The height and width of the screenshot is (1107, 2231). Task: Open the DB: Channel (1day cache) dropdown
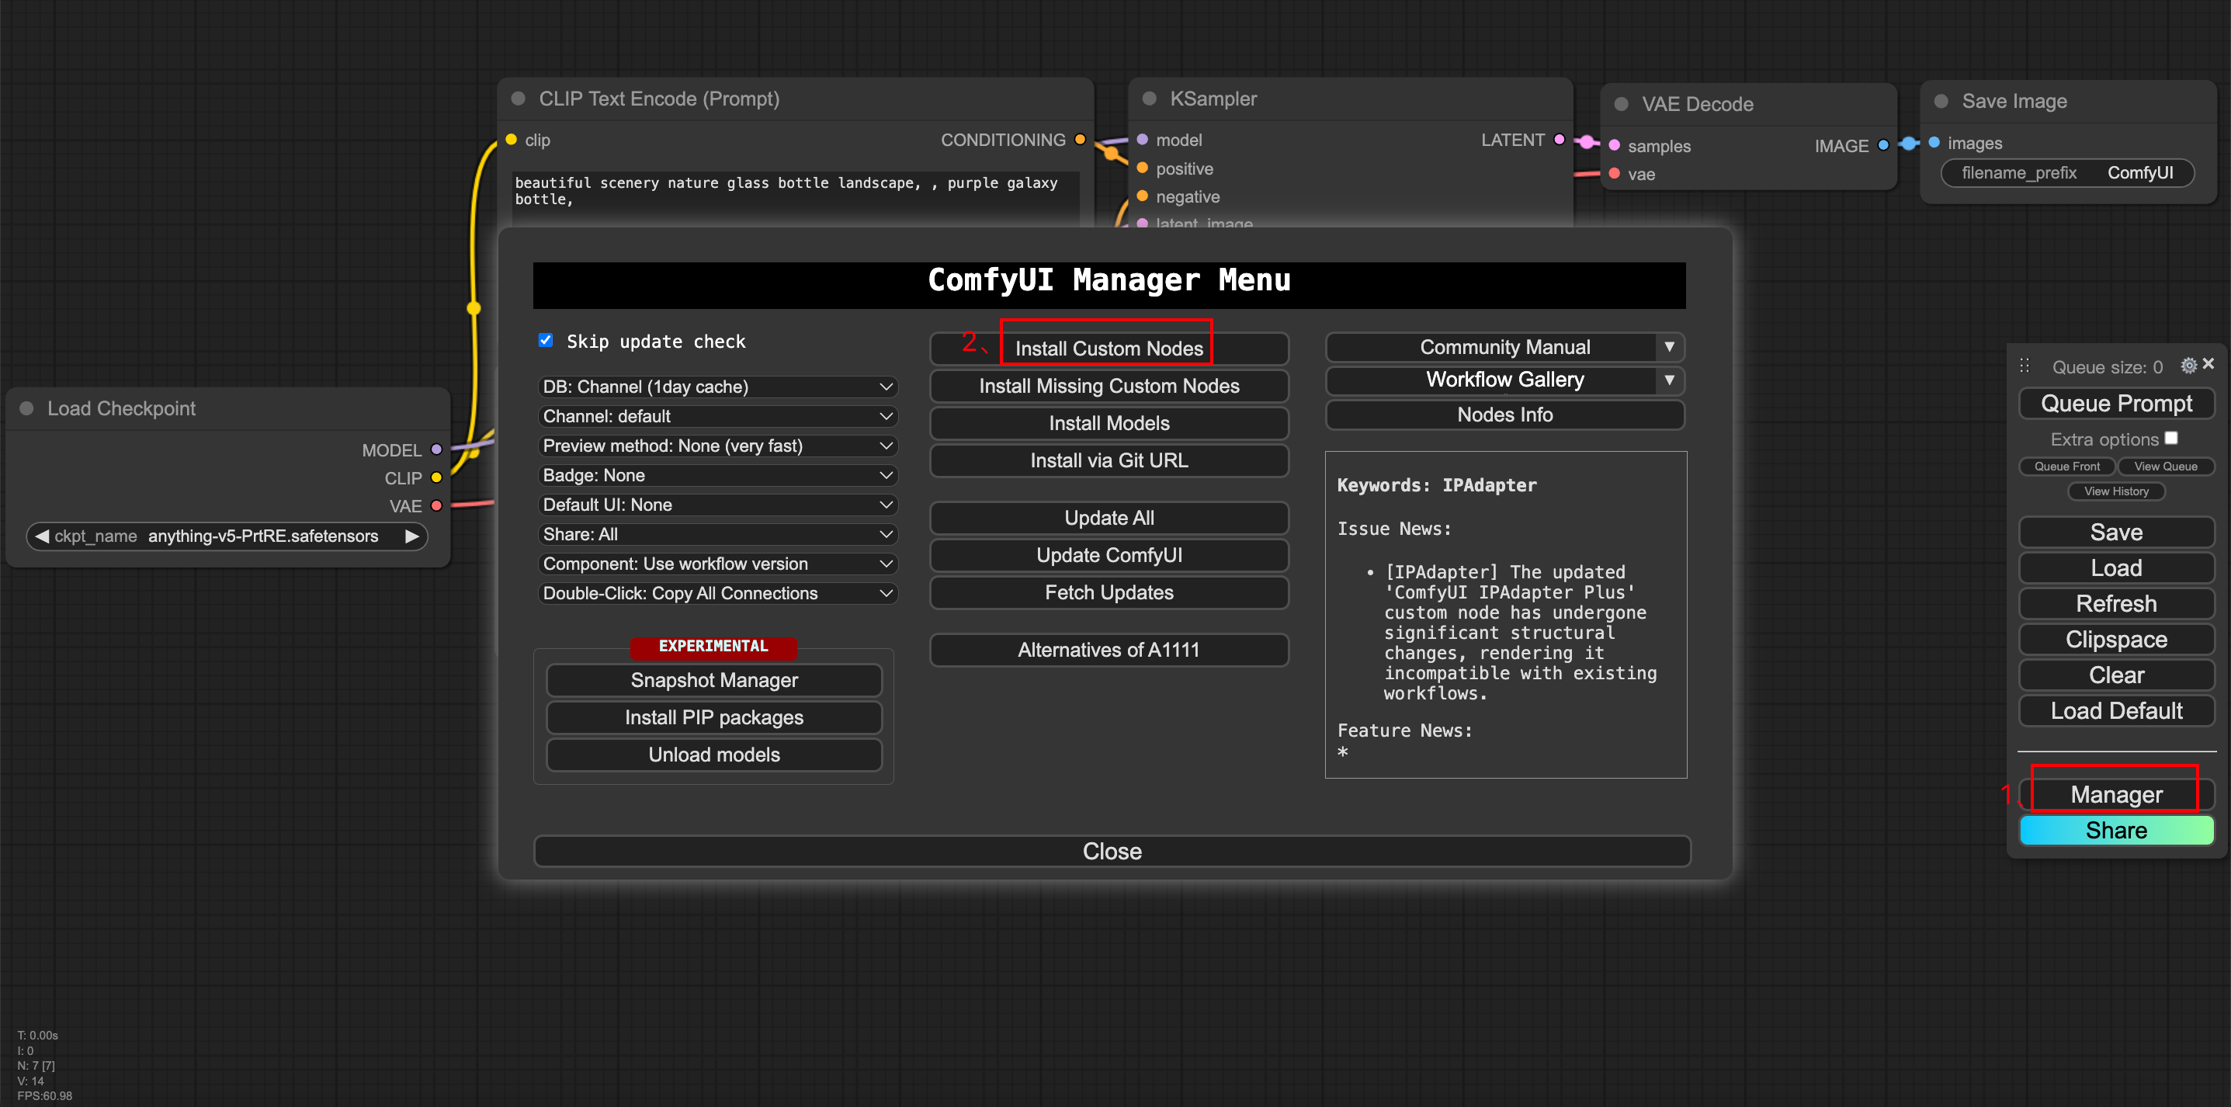717,387
